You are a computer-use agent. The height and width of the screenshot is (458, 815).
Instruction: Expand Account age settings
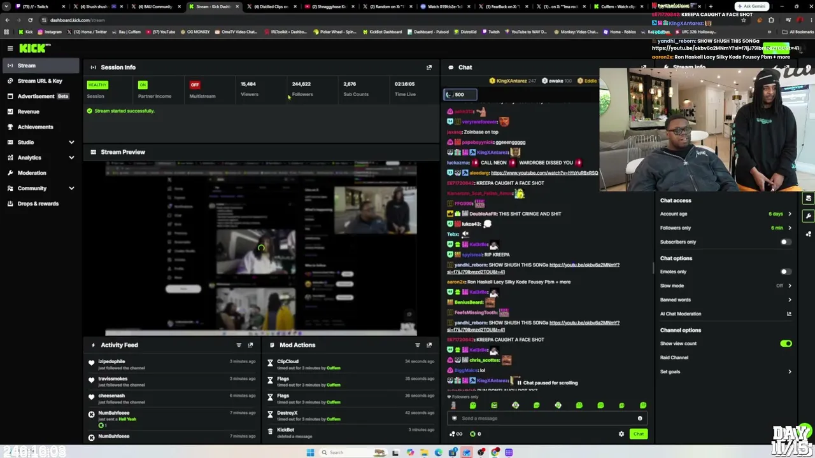tap(790, 214)
